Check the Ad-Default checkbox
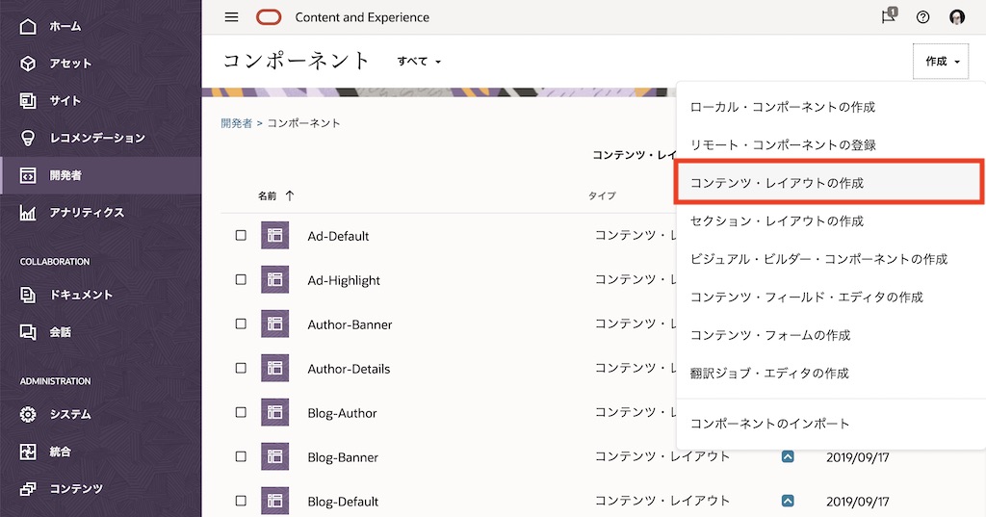 [241, 236]
